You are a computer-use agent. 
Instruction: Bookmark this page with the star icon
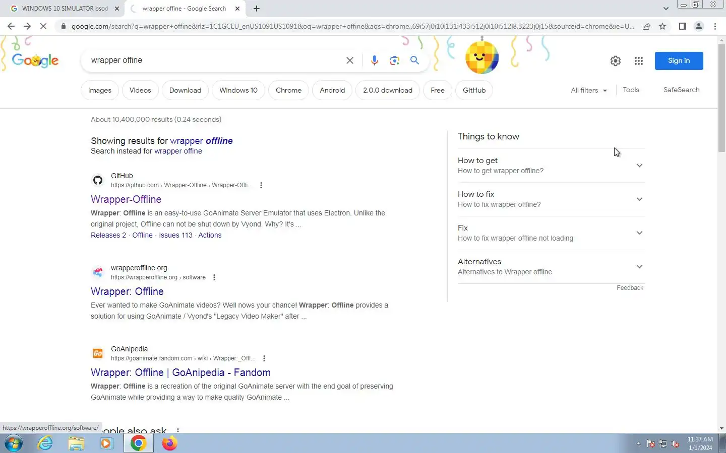[x=662, y=26]
